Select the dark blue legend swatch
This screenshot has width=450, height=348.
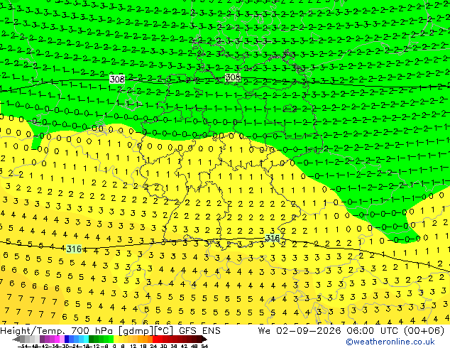(x=67, y=339)
